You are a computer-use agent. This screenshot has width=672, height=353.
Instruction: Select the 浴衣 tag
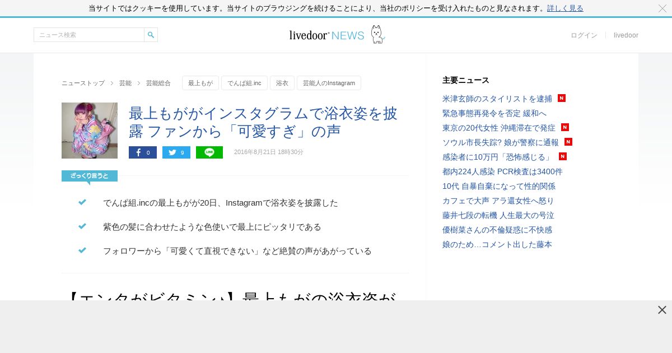pyautogui.click(x=282, y=83)
